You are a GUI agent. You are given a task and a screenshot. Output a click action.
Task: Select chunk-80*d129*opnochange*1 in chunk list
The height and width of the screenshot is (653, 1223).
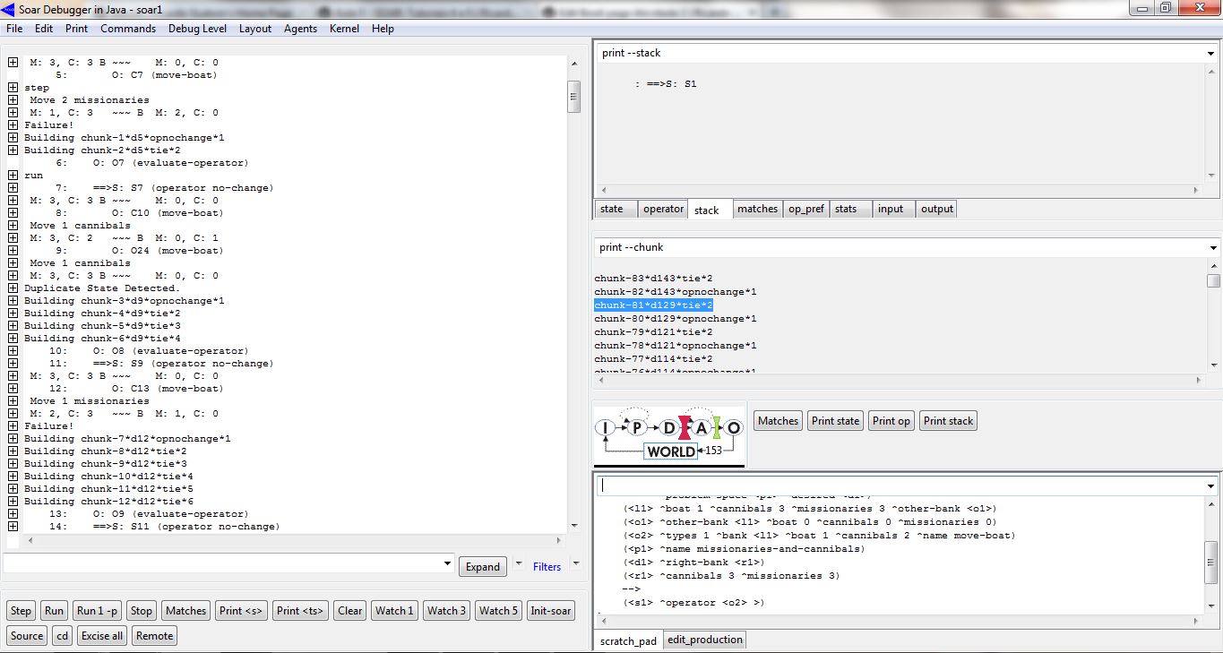(676, 319)
